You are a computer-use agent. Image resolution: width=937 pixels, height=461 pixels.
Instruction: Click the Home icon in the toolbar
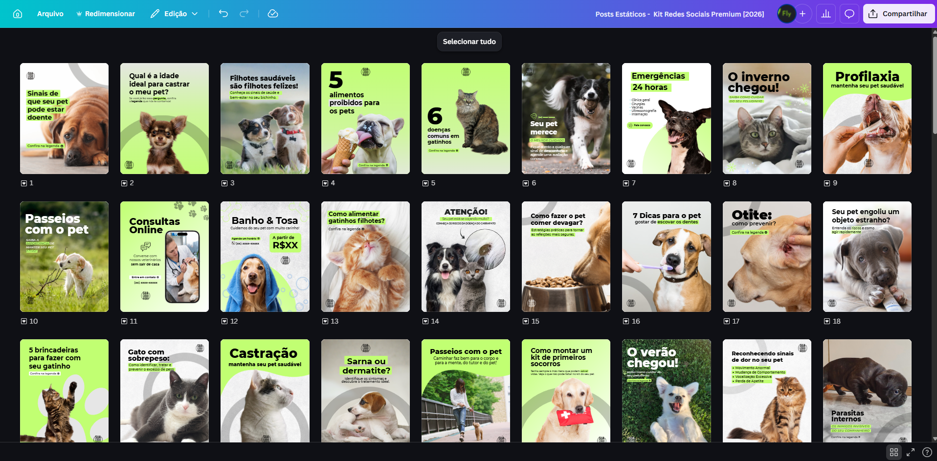(18, 13)
